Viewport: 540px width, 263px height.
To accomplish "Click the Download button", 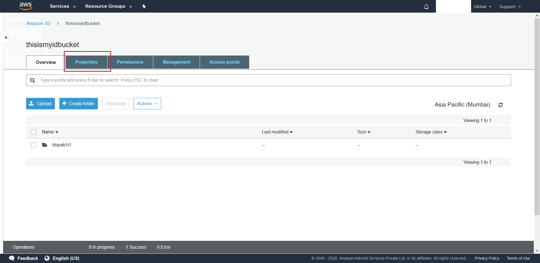I will tap(116, 103).
